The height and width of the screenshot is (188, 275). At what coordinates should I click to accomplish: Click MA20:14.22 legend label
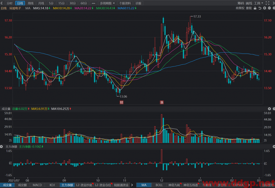[84, 8]
